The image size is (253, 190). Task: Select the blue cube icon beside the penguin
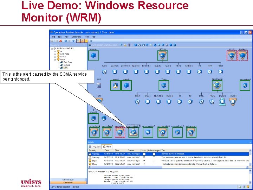(x=126, y=85)
